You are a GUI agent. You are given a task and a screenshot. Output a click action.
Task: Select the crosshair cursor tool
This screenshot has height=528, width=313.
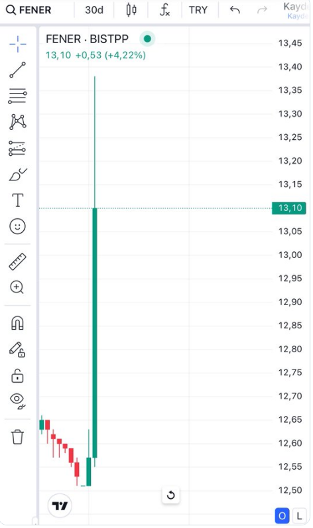tap(17, 44)
